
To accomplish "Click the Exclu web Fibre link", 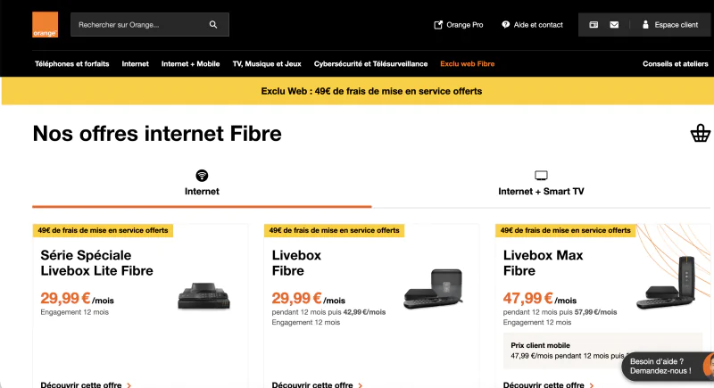I will pyautogui.click(x=467, y=64).
